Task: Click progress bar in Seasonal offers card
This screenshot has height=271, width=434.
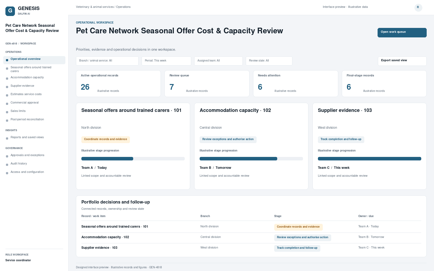Action: [133, 159]
